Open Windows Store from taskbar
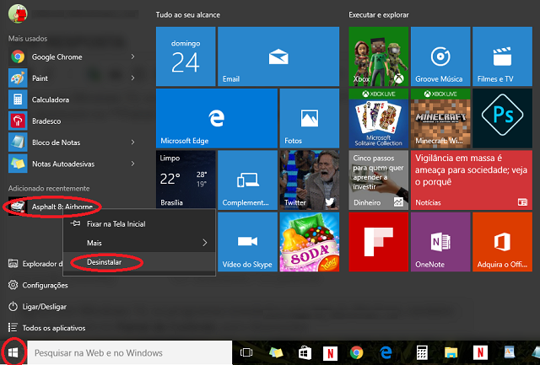The image size is (540, 365). pos(305,352)
